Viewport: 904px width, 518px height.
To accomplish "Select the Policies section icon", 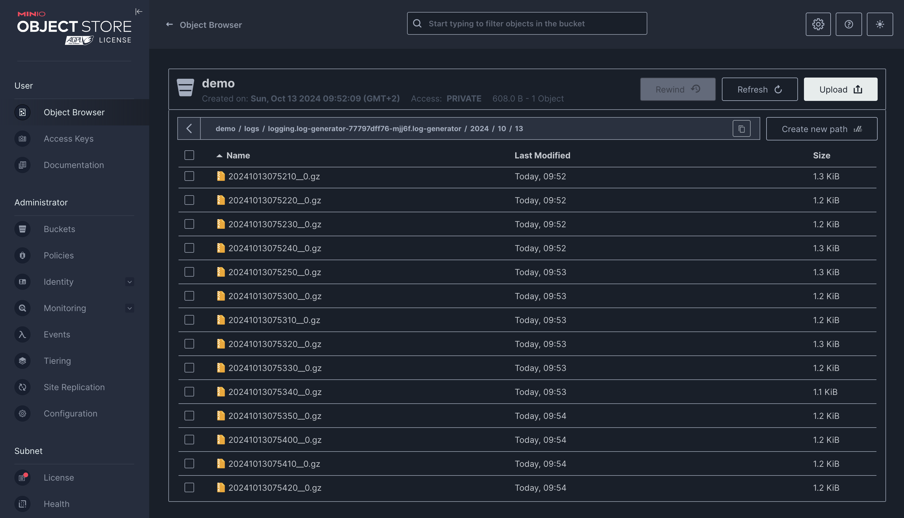I will [22, 255].
